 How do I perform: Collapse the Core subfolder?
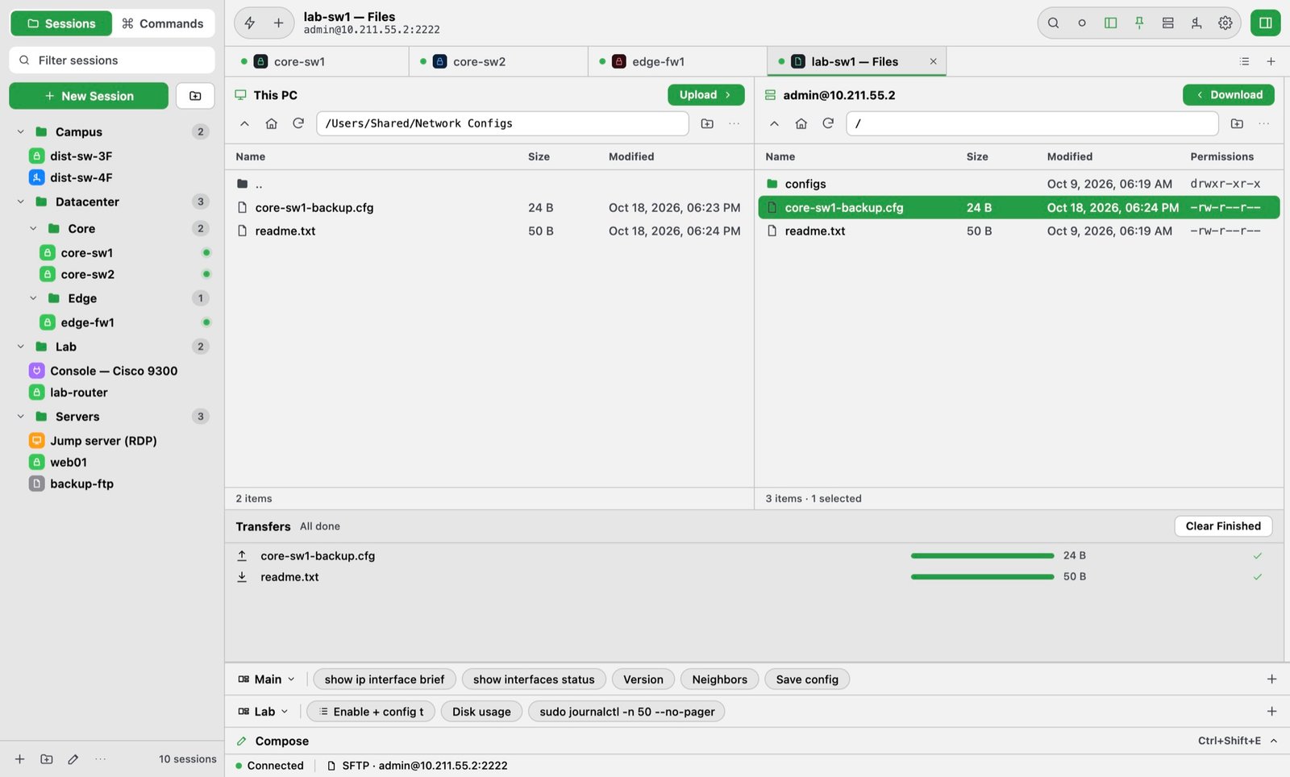point(33,229)
